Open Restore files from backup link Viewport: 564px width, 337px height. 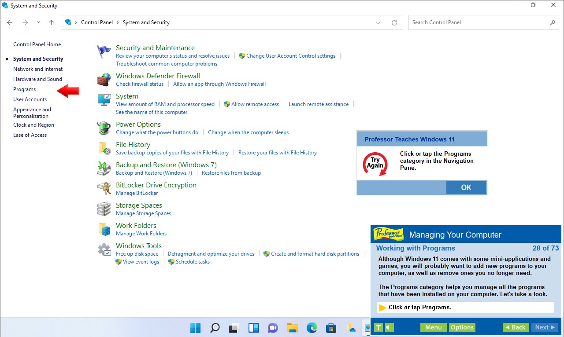(231, 173)
